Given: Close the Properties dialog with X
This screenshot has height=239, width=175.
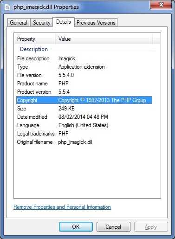Looking at the screenshot, I should [161, 5].
